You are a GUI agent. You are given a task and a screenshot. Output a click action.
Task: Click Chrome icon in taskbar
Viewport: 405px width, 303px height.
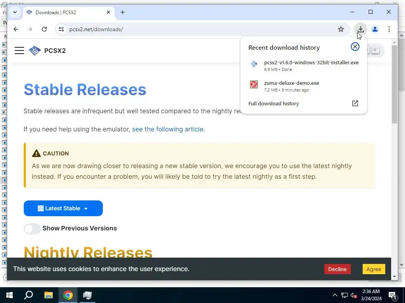(68, 295)
